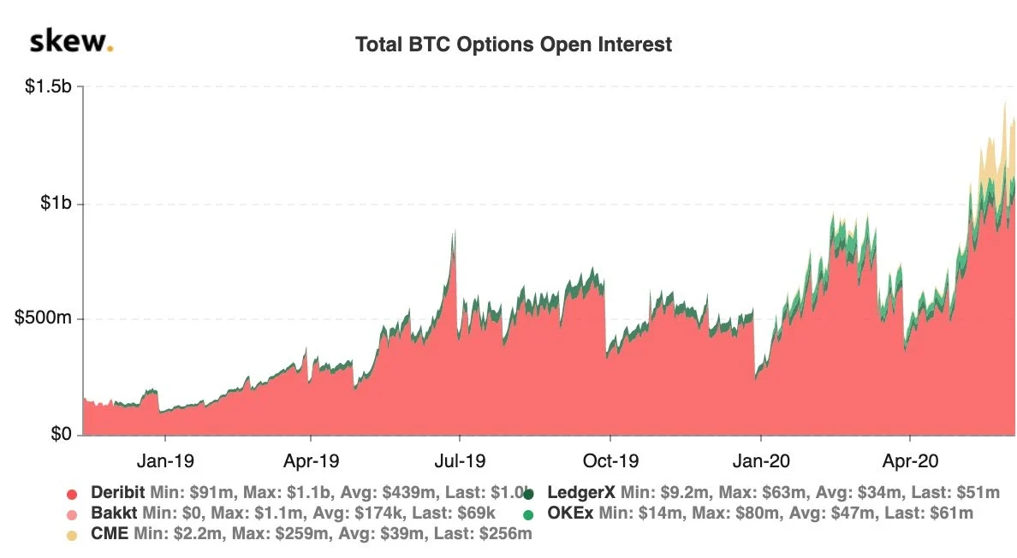Select the Total BTC Options Open Interest title
Image resolution: width=1017 pixels, height=558 pixels.
click(x=514, y=45)
